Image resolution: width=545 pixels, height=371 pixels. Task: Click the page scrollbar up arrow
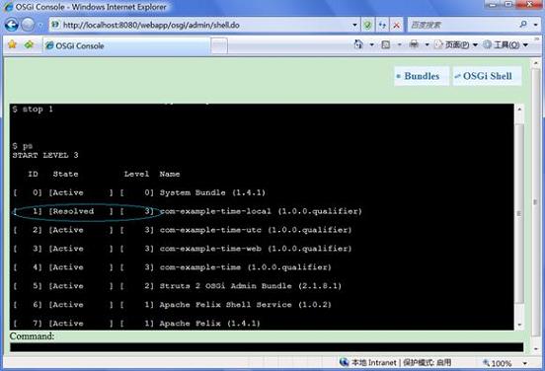tap(535, 63)
